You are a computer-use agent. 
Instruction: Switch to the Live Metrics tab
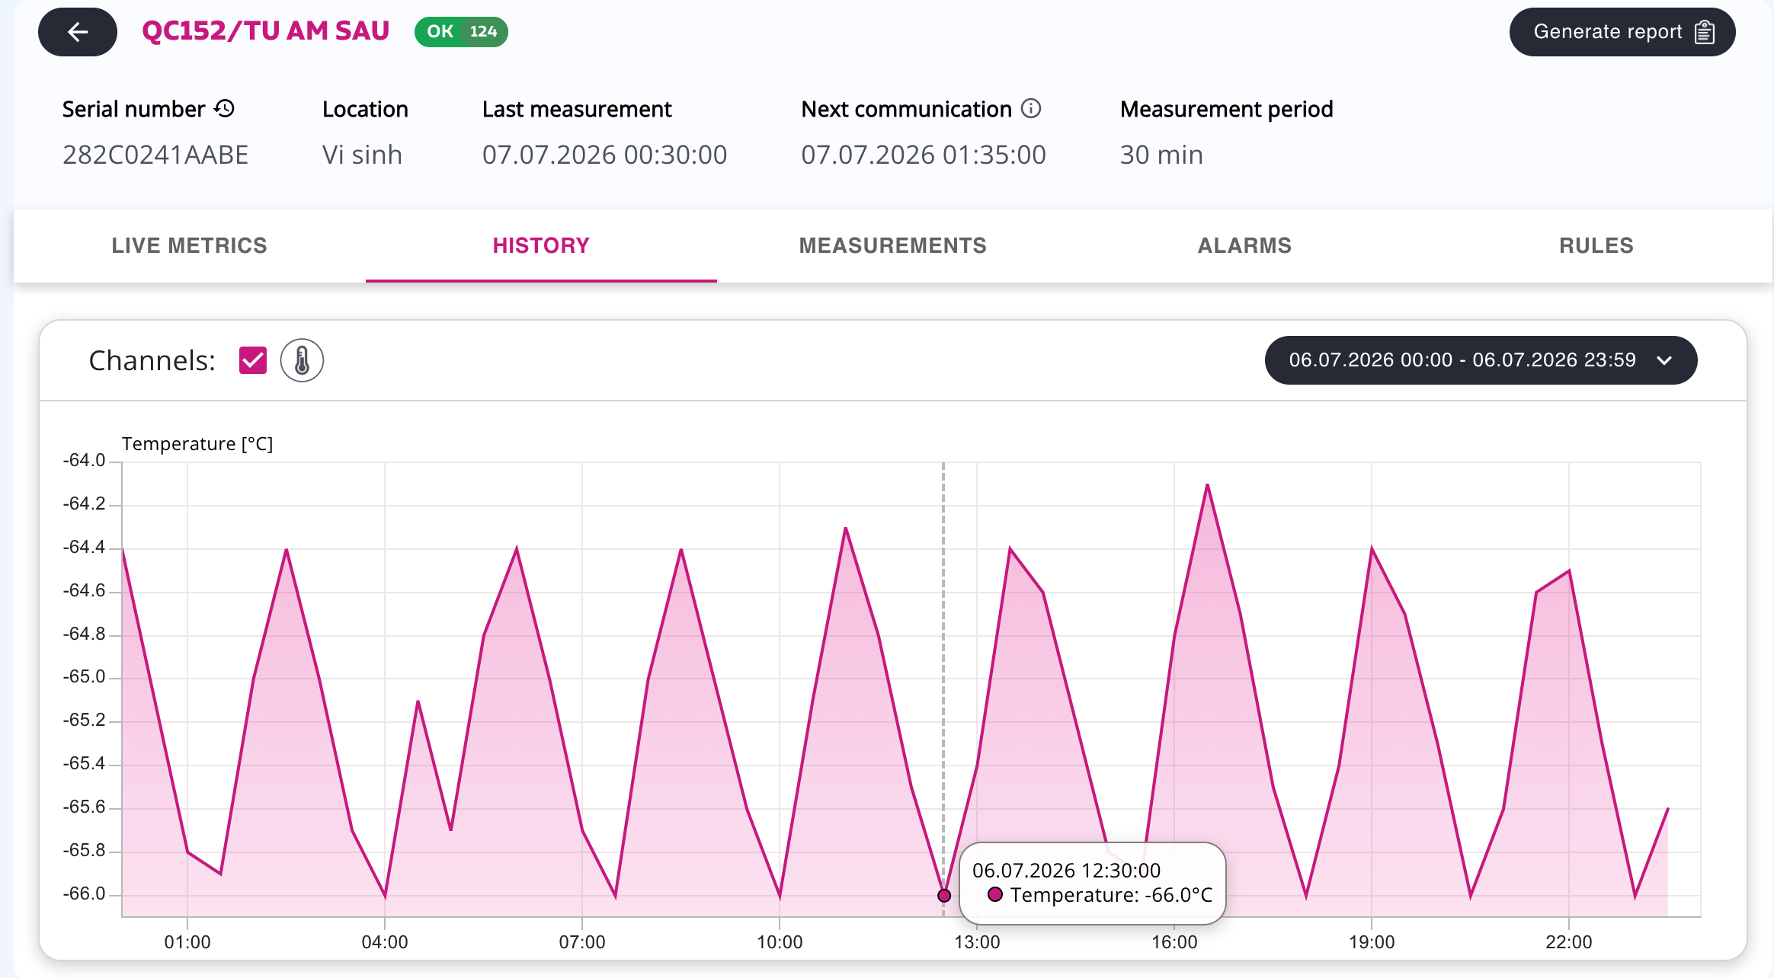[190, 245]
